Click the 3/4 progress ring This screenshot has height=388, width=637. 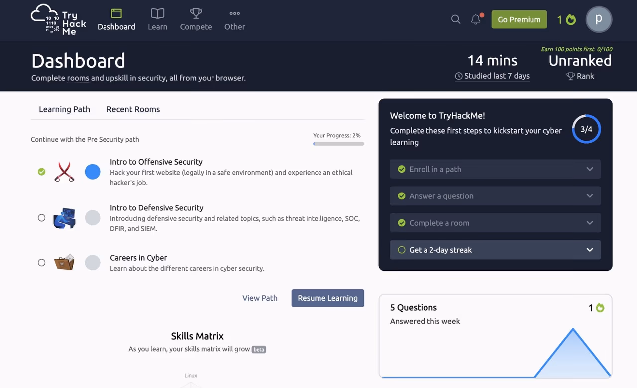586,129
